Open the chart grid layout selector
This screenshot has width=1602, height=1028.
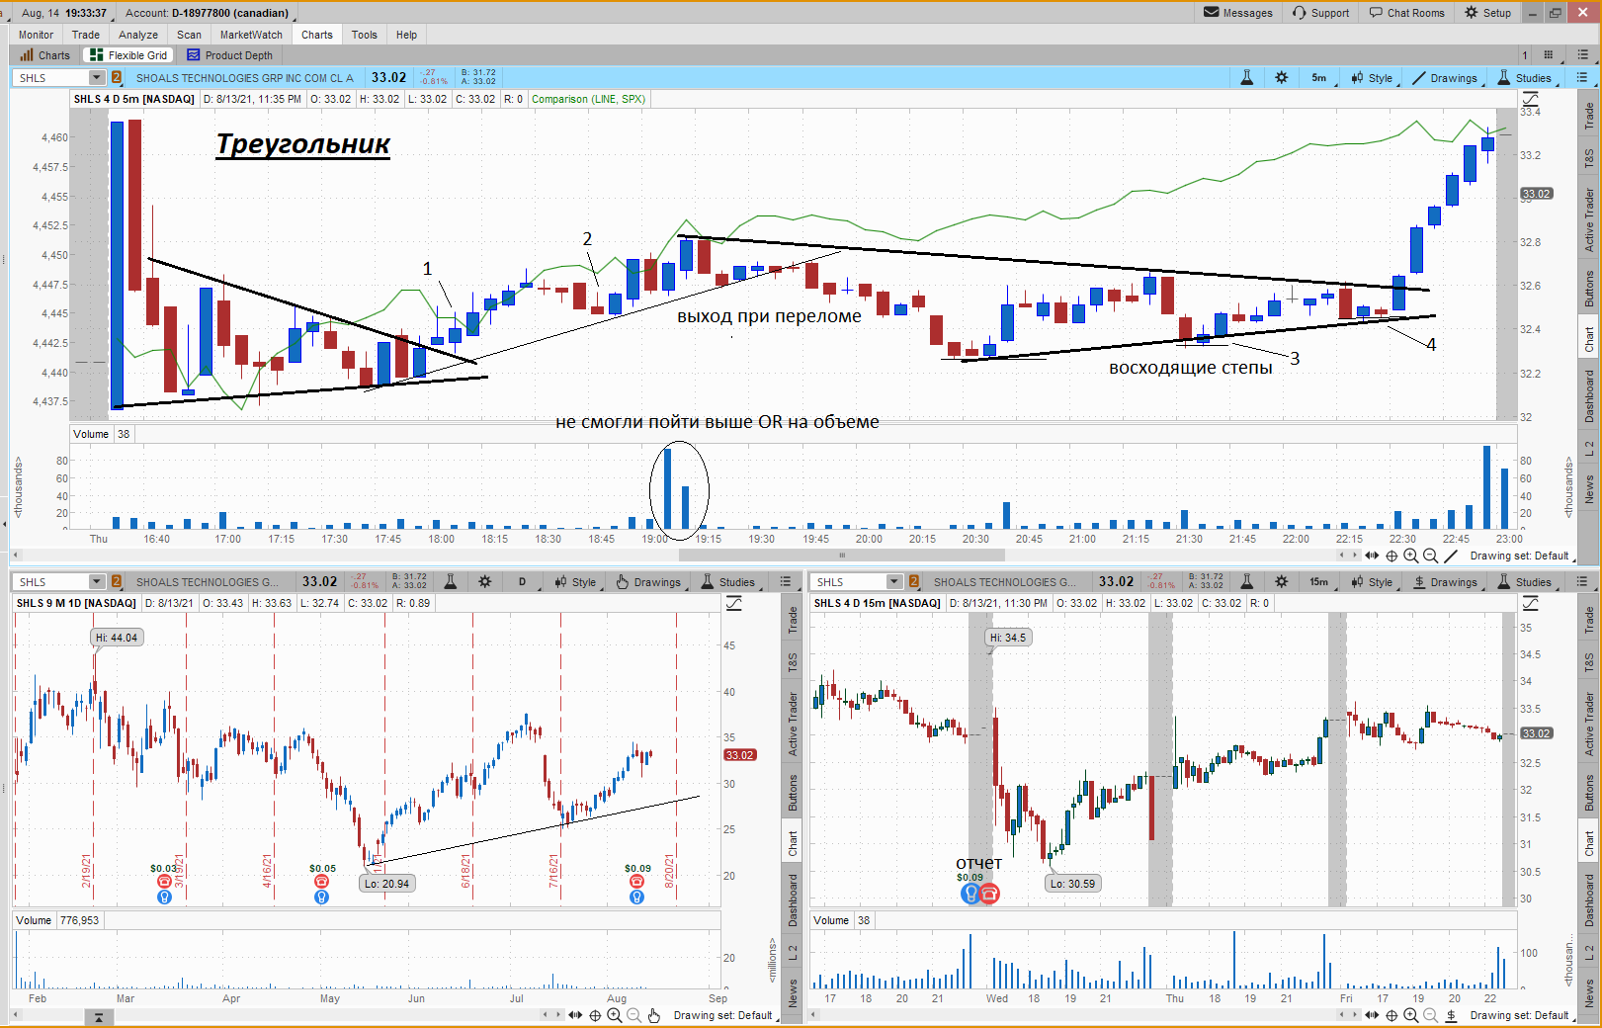tap(1548, 55)
